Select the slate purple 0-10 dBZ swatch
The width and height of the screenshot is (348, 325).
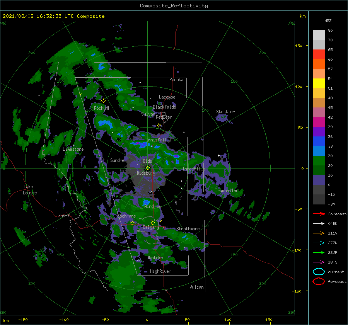(319, 180)
